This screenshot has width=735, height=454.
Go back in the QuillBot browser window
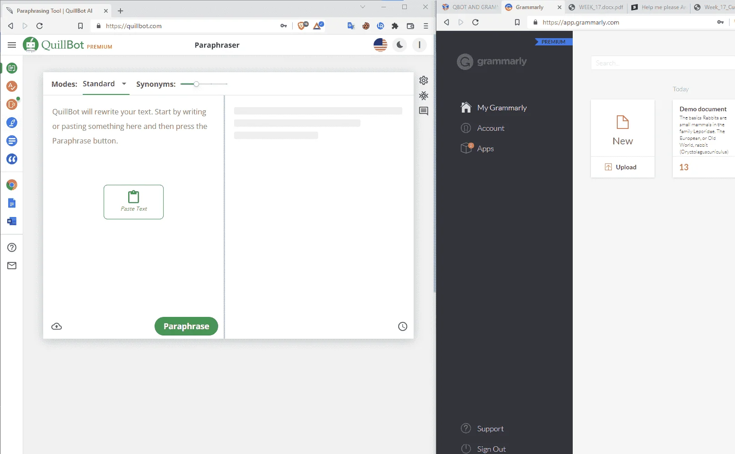[x=10, y=26]
